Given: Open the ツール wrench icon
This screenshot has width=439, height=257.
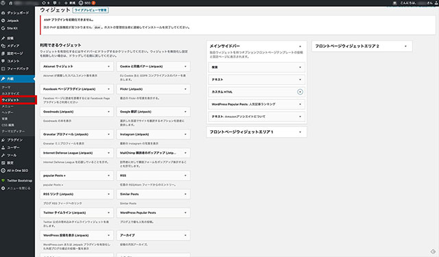Looking at the screenshot, I should click(3, 155).
